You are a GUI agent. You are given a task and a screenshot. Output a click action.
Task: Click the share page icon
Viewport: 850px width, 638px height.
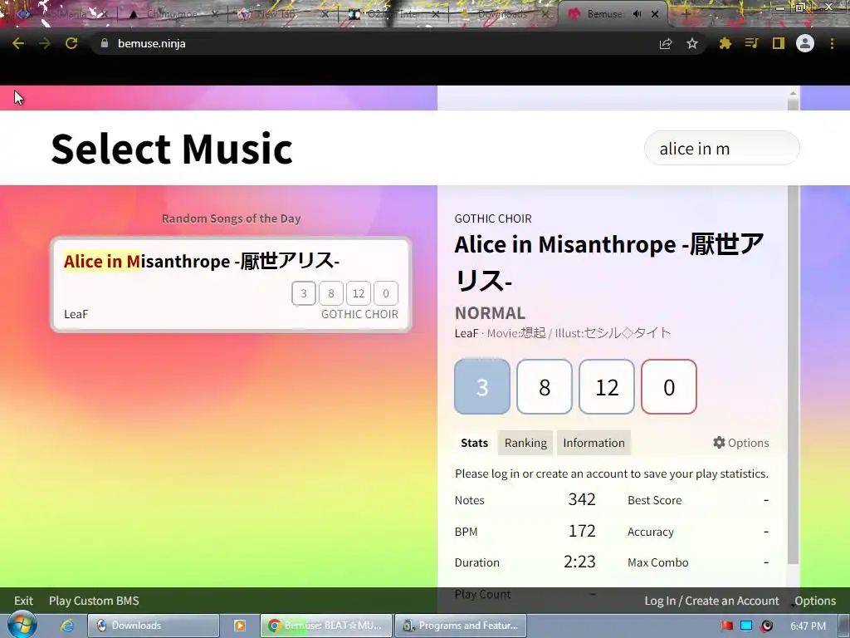[x=666, y=43]
